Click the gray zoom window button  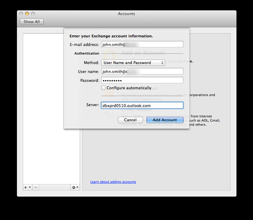click(33, 14)
